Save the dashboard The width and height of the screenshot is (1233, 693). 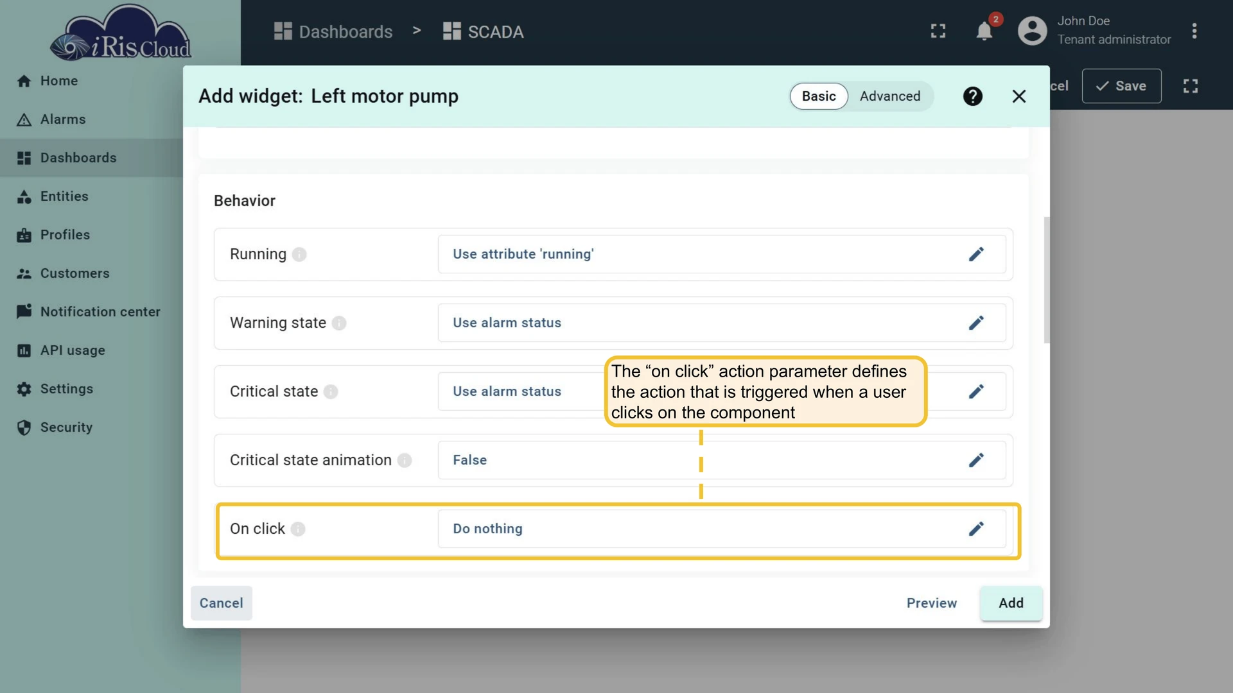[x=1121, y=86]
